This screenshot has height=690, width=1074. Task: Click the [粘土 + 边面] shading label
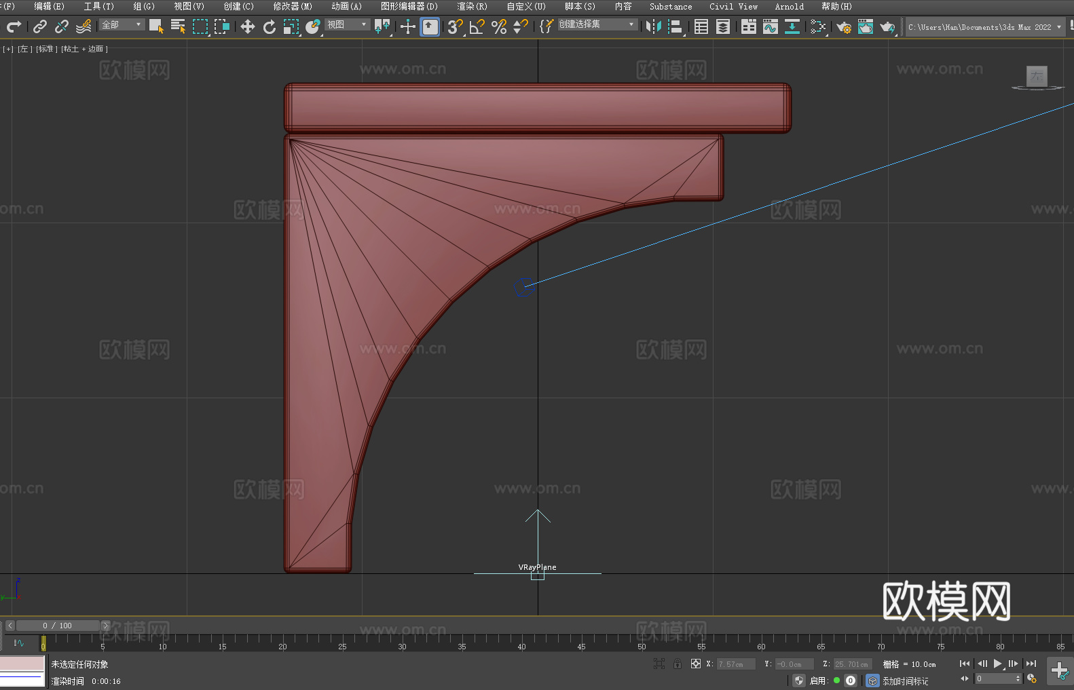pyautogui.click(x=85, y=49)
